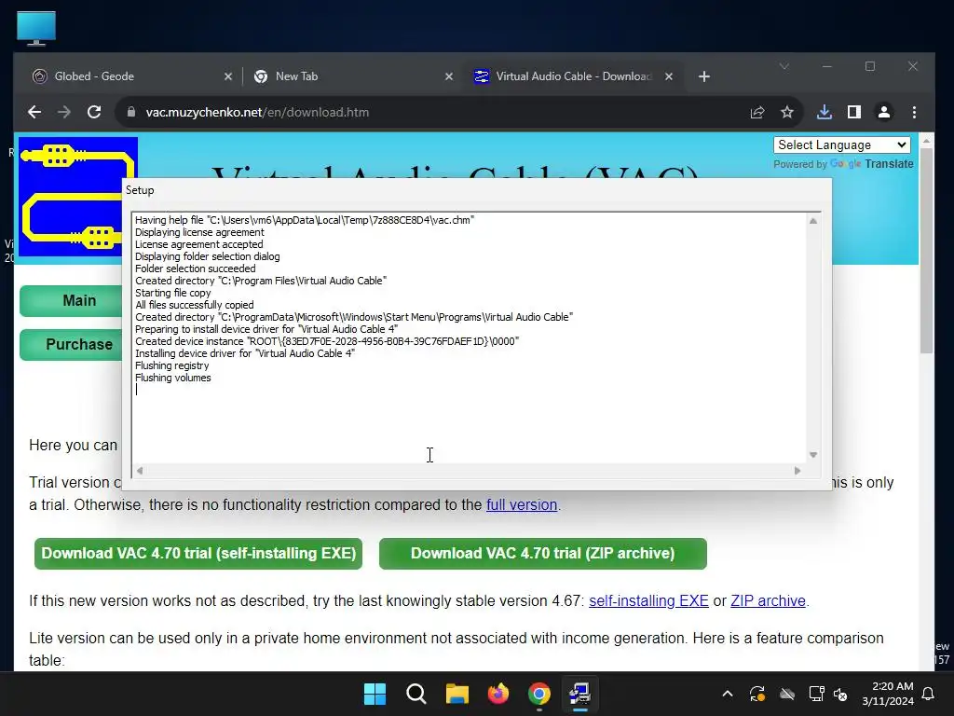
Task: Select the Setup installer taskbar icon
Action: click(x=579, y=694)
